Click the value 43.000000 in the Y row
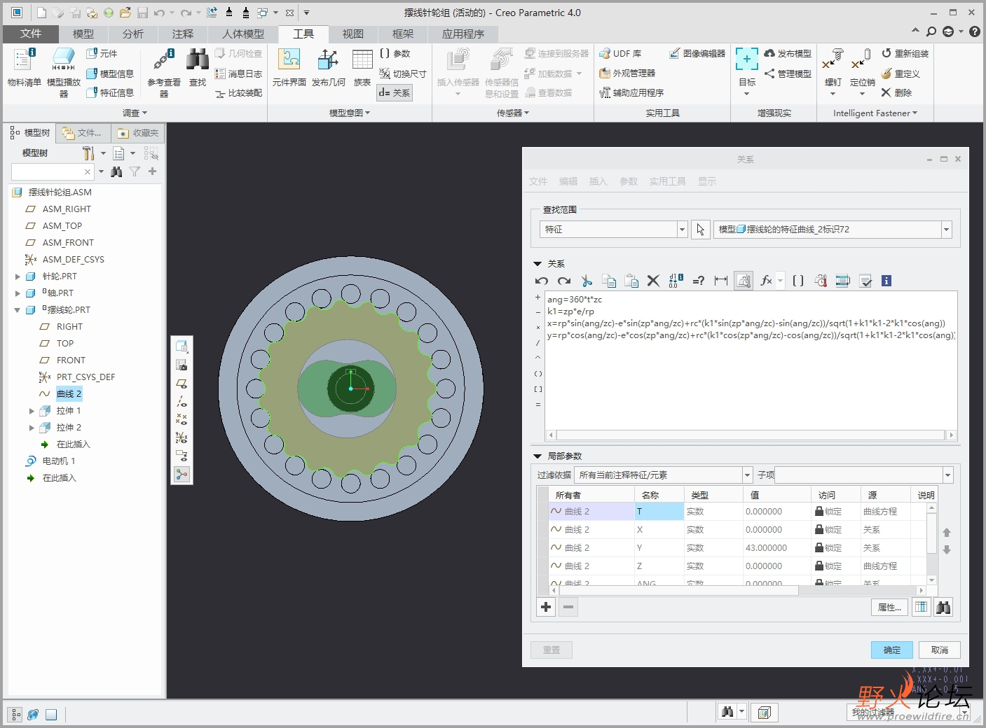The height and width of the screenshot is (728, 986). point(766,547)
